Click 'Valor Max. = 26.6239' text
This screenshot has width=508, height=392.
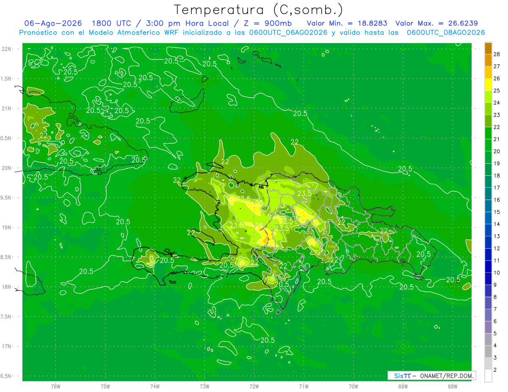[x=436, y=23]
